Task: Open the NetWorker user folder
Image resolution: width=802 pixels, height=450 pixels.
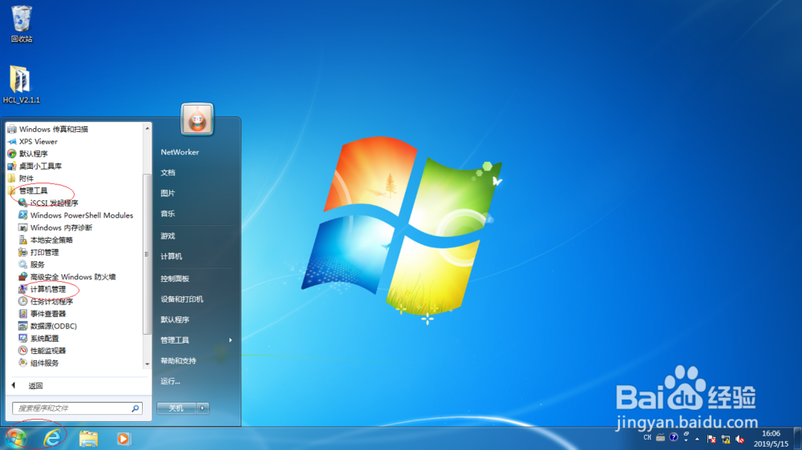Action: pyautogui.click(x=180, y=152)
